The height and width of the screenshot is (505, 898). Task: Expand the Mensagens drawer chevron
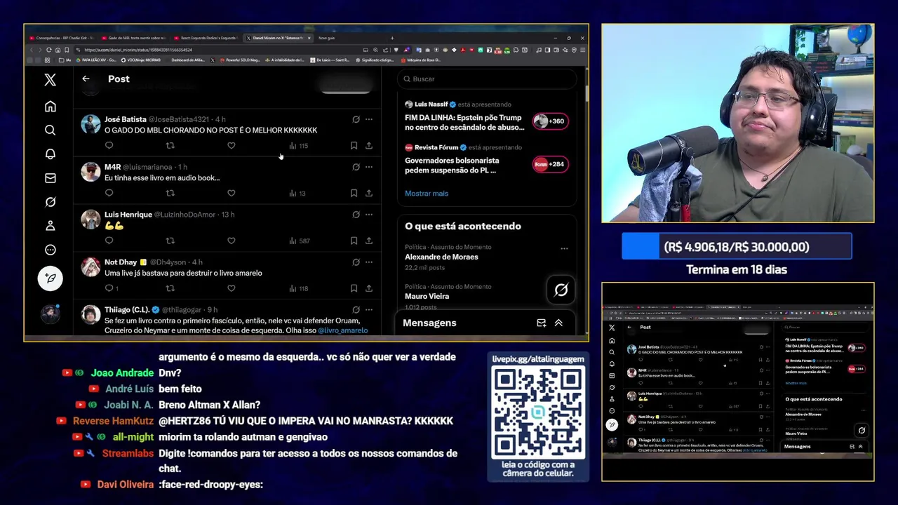tap(558, 323)
